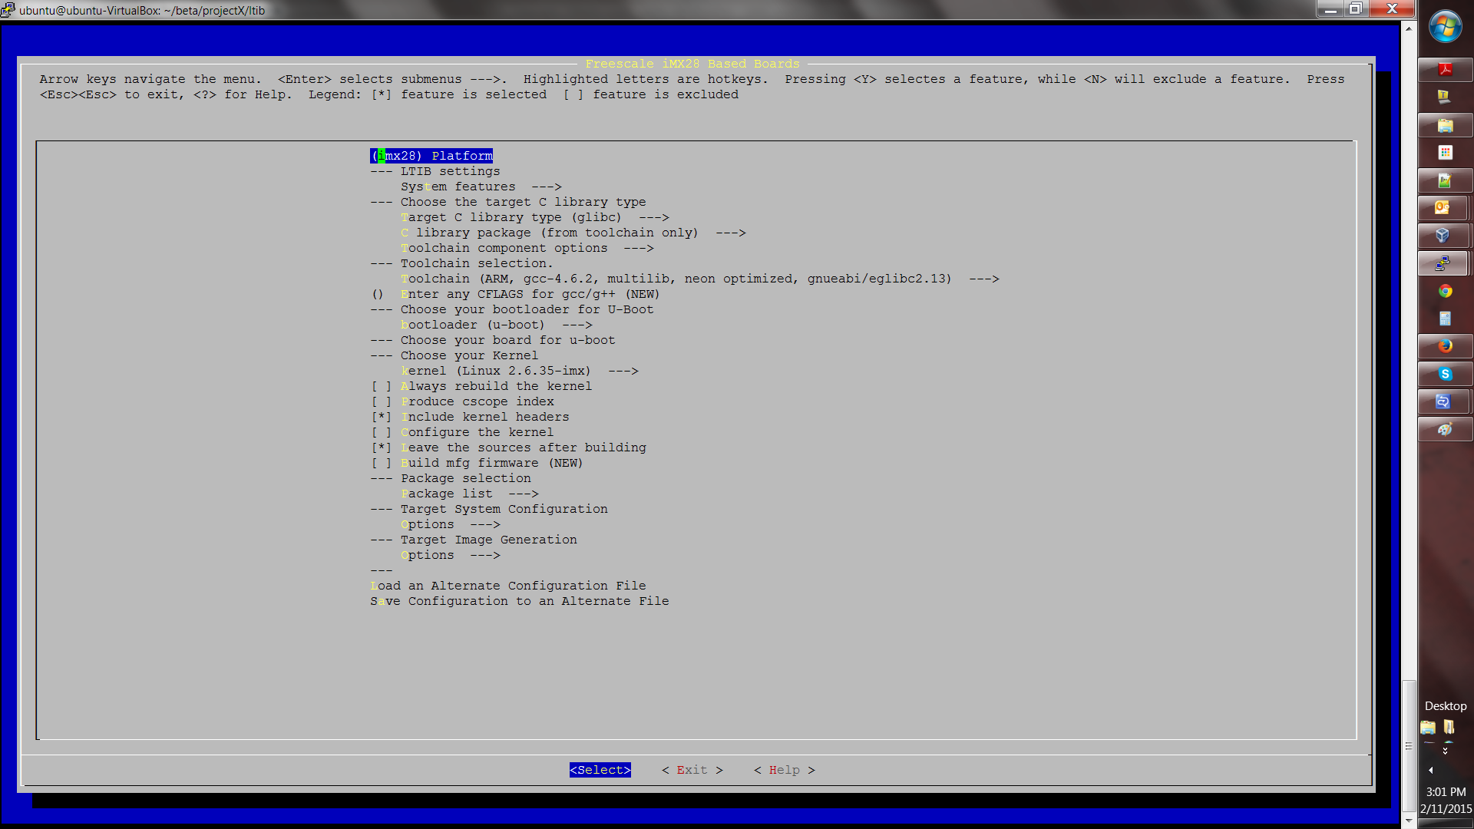Open Adobe Reader from taskbar

tap(1445, 70)
